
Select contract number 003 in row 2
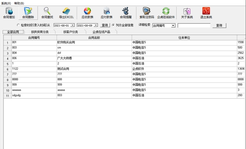tap(34, 48)
